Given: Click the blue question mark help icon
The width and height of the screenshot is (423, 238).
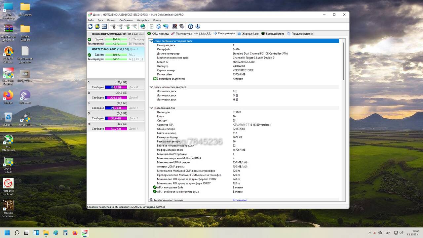Looking at the screenshot, I should (190, 26).
